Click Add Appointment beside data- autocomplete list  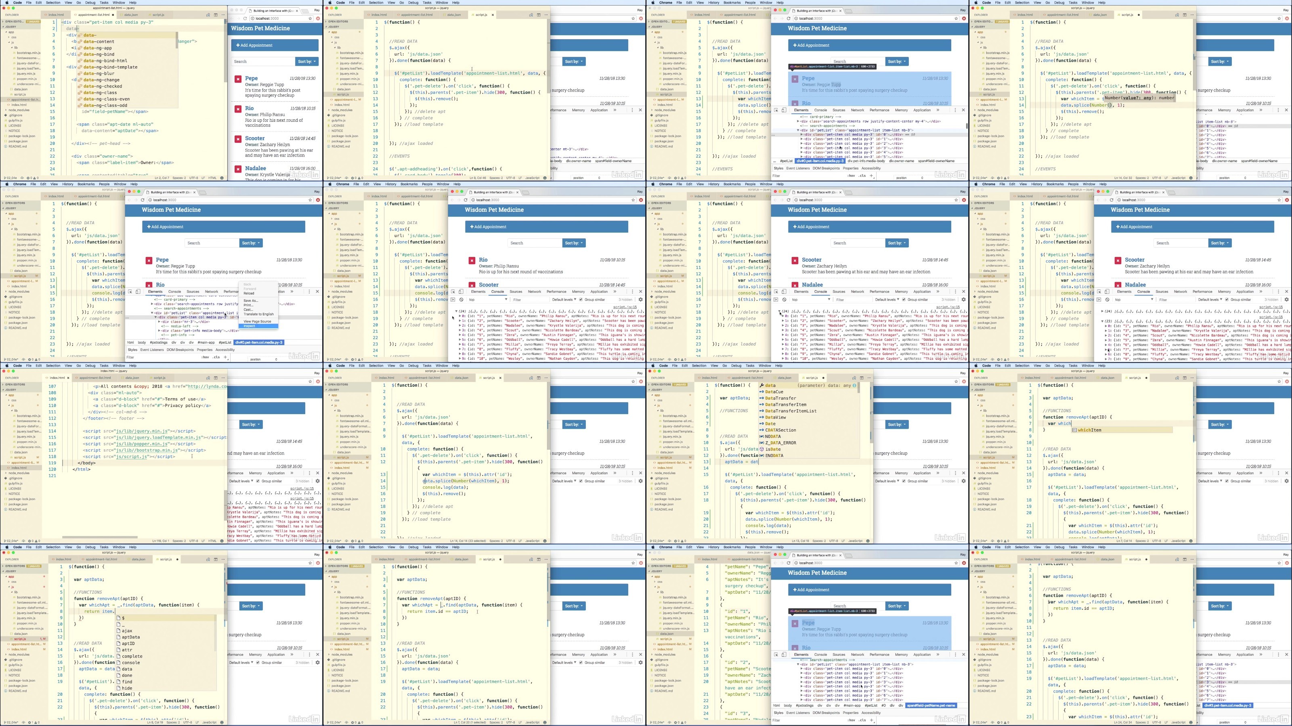click(x=275, y=45)
